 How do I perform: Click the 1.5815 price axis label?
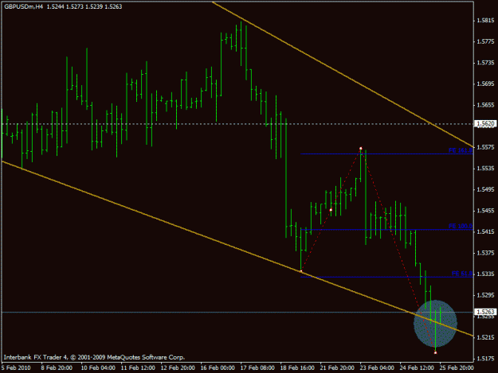(x=485, y=21)
